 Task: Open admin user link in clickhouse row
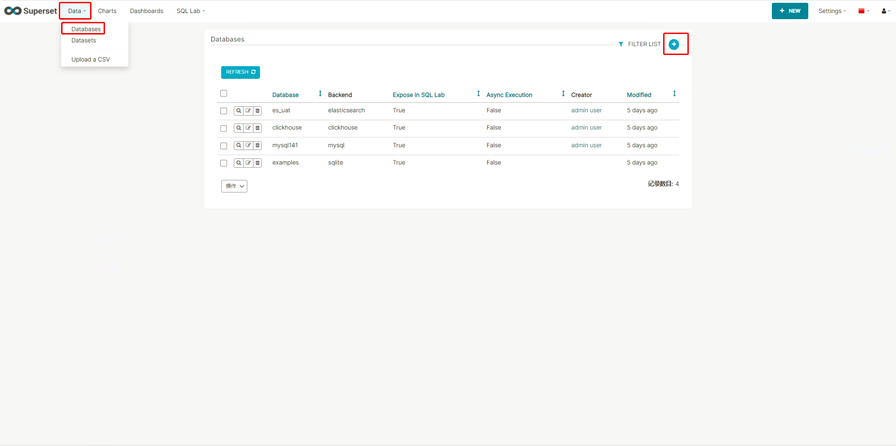tap(586, 128)
